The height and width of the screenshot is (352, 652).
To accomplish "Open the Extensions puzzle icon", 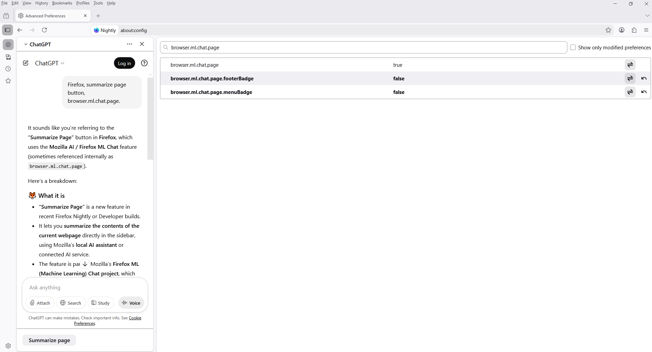I will 634,30.
